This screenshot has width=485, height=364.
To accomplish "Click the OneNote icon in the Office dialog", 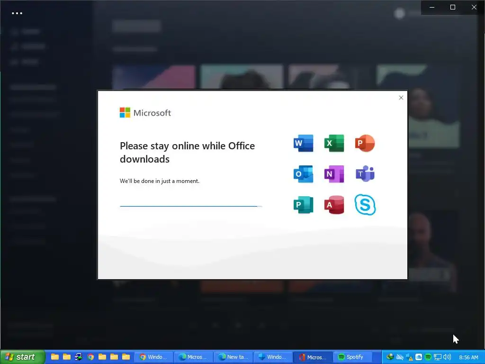I will [x=334, y=174].
